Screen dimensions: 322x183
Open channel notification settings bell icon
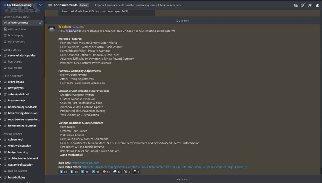point(303,5)
